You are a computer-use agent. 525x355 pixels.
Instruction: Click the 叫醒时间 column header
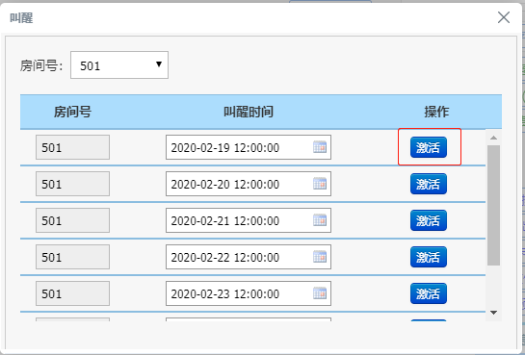tap(249, 112)
